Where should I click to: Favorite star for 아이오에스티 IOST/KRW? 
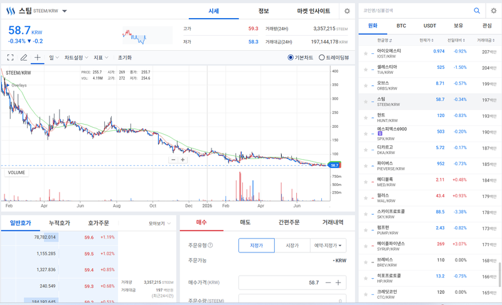[366, 54]
